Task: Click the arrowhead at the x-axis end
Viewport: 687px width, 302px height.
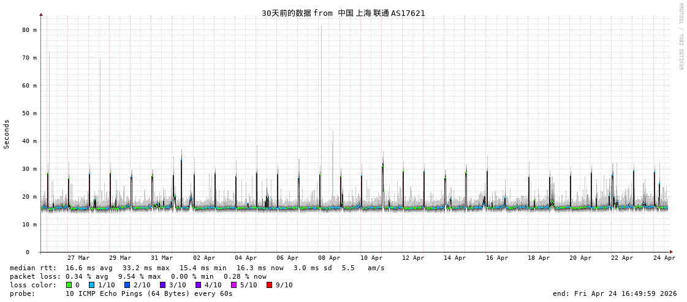Action: 671,252
